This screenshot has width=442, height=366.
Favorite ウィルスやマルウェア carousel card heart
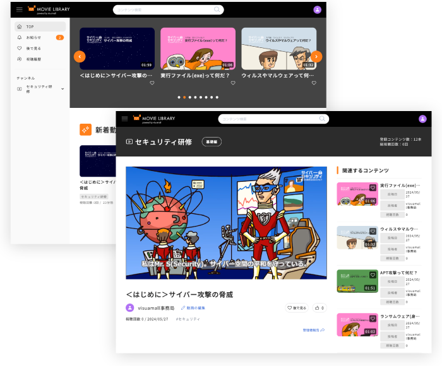(314, 83)
